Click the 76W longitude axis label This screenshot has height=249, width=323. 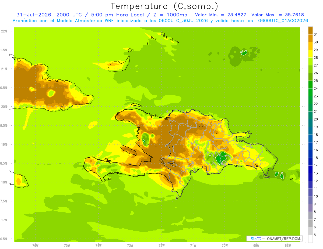pos(35,245)
